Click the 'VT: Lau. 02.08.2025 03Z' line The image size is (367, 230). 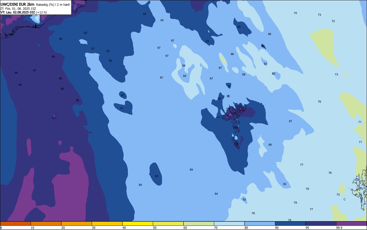(x=18, y=12)
